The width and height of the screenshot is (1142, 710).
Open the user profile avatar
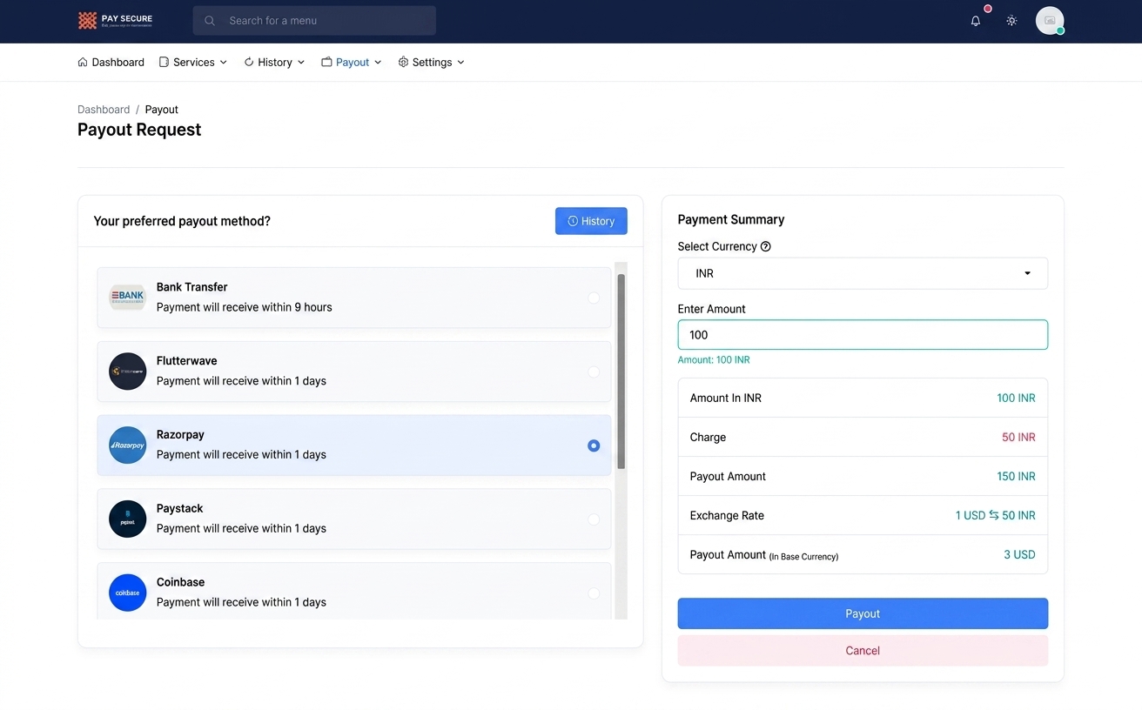point(1050,21)
